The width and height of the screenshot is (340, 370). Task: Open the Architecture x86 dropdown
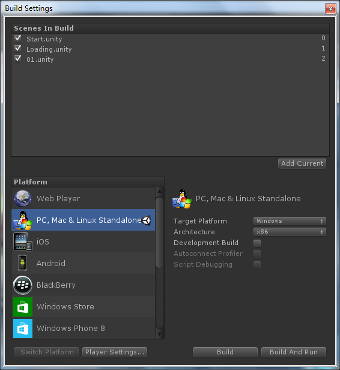(290, 232)
